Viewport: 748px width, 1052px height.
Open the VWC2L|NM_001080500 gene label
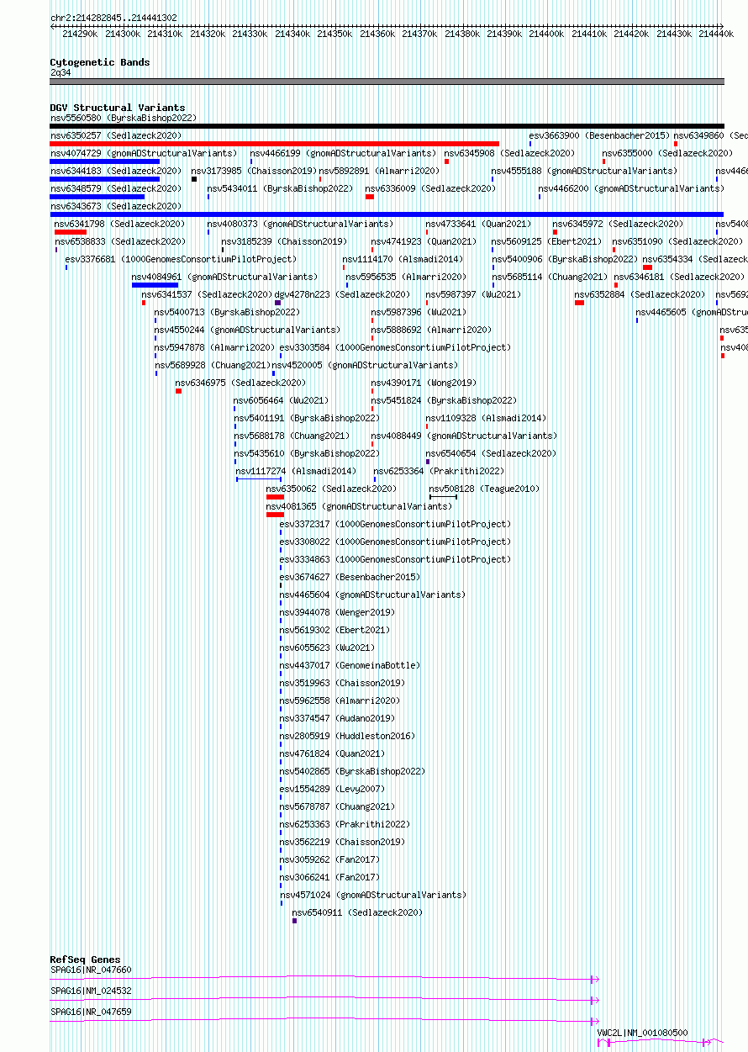point(642,1033)
